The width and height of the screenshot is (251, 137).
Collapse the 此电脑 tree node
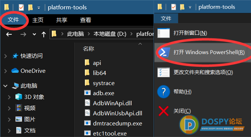pyautogui.click(x=5, y=86)
